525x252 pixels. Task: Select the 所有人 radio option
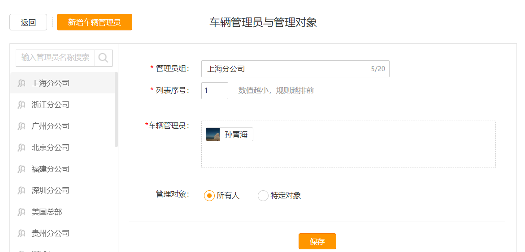tap(209, 196)
